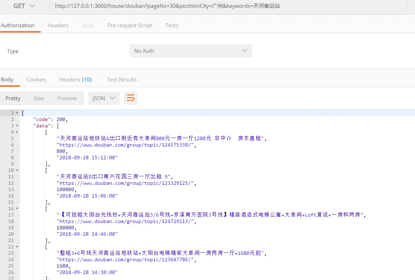The image size is (415, 280).
Task: Switch to the Tests tab
Action: 172,25
